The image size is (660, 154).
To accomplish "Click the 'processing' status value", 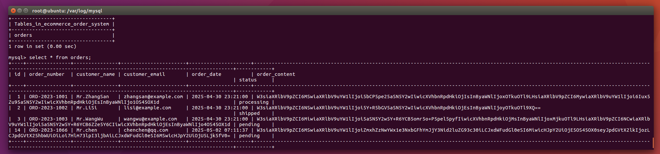I will point(254,102).
